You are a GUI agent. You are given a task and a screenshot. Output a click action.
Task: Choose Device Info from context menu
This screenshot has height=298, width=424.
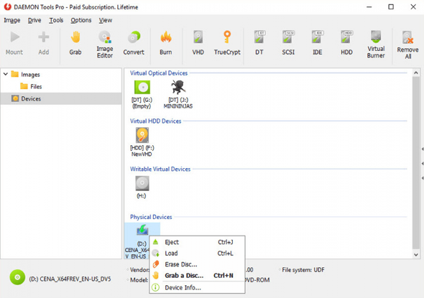197,287
